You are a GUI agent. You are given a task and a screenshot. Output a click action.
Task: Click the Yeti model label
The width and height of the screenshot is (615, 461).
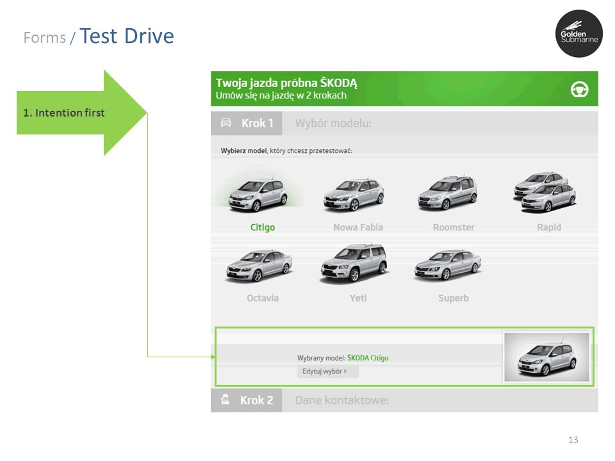click(x=358, y=298)
